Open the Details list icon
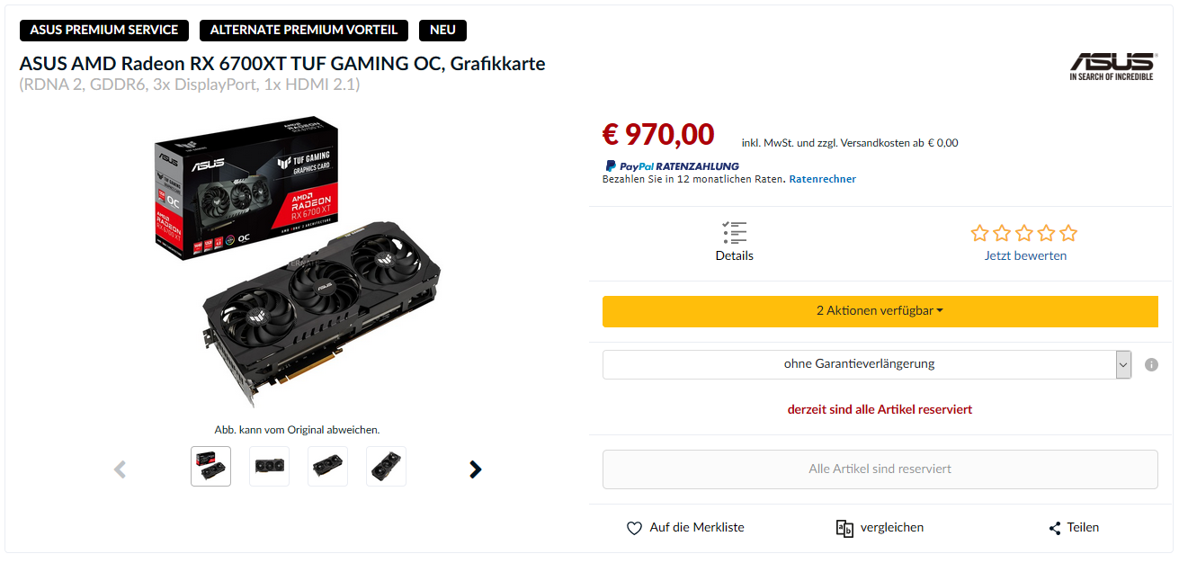The height and width of the screenshot is (563, 1188). click(735, 233)
